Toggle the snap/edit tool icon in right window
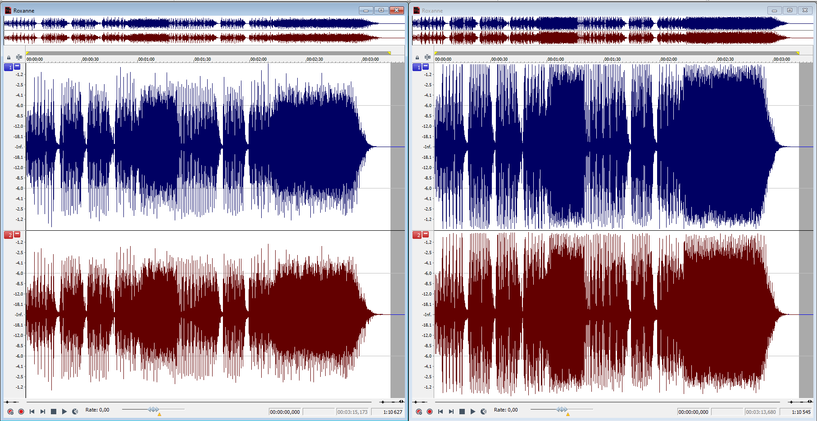The image size is (817, 421). click(x=427, y=57)
